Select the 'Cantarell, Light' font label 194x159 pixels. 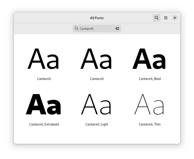[x=97, y=124]
